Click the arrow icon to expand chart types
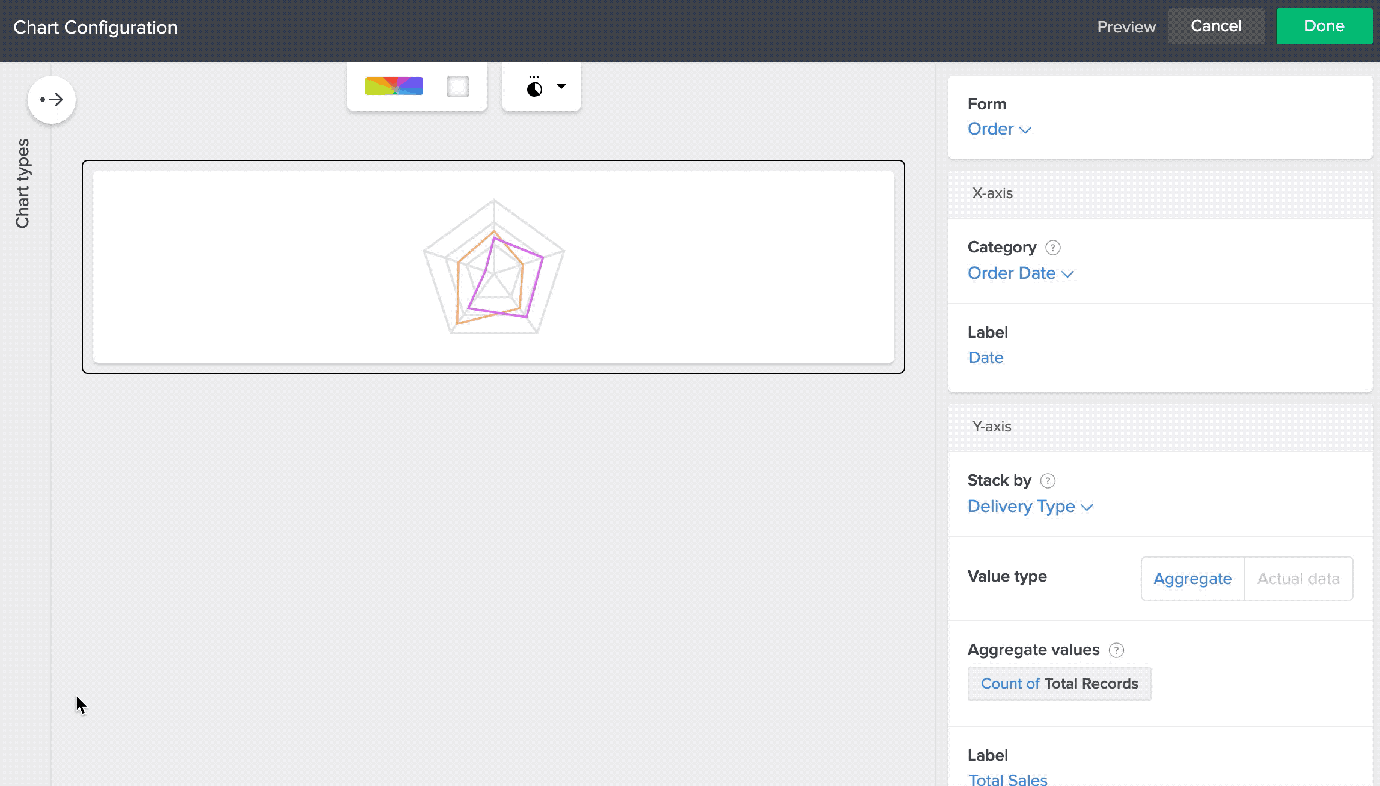Viewport: 1380px width, 786px height. tap(52, 100)
